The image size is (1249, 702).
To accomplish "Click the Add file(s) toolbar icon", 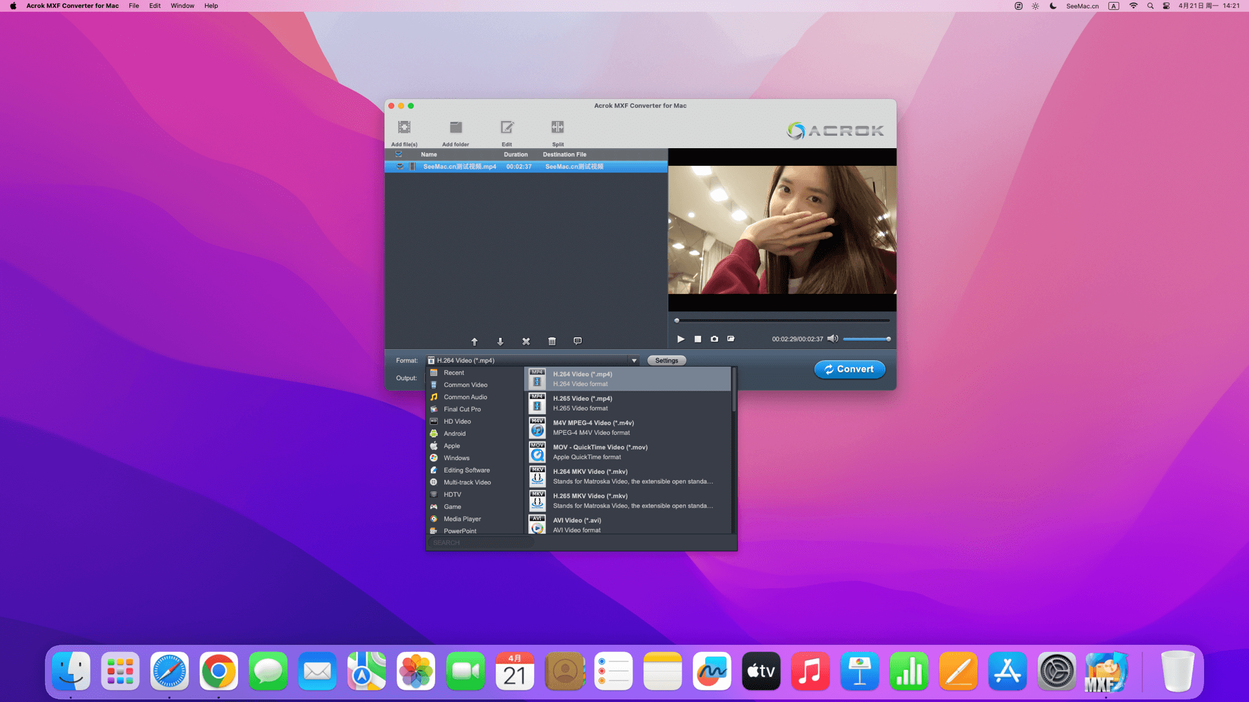I will (x=404, y=127).
